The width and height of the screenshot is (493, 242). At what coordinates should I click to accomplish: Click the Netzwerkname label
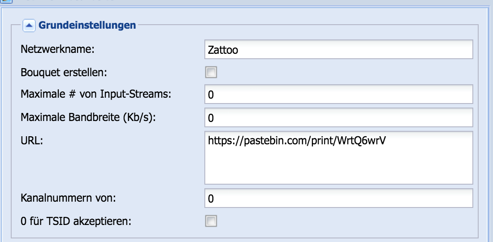click(57, 49)
